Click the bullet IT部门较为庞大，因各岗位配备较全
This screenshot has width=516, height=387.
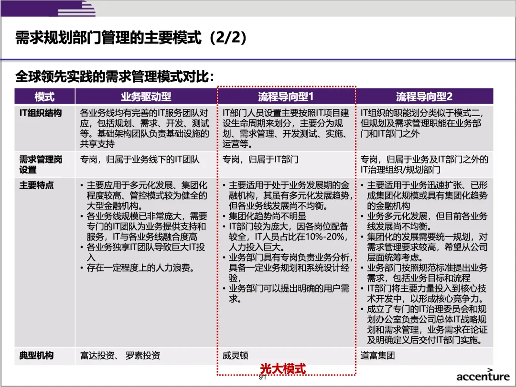pyautogui.click(x=286, y=236)
